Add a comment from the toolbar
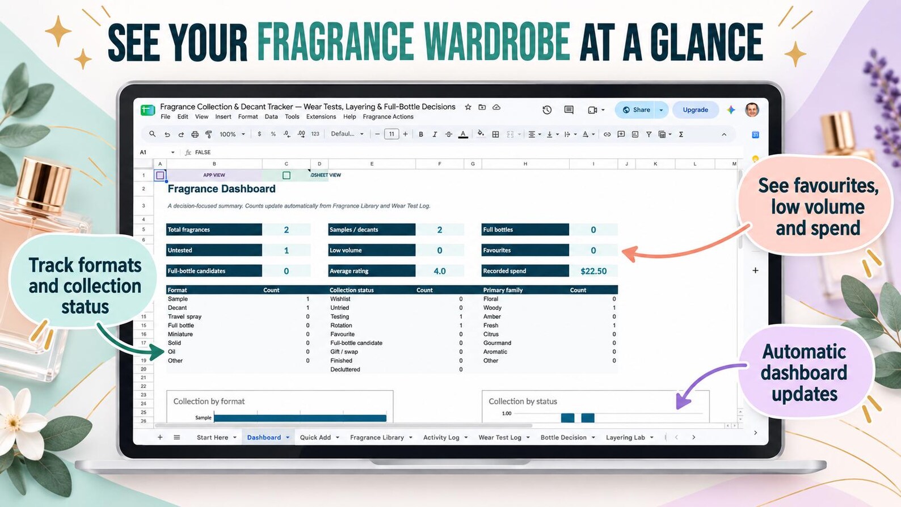 click(x=621, y=134)
